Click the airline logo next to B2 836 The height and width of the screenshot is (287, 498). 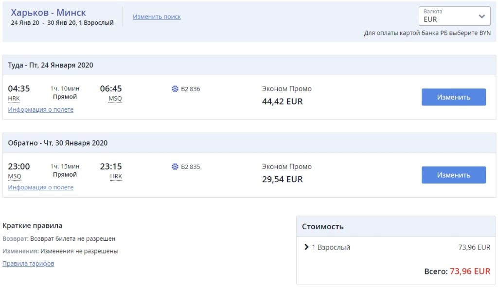pos(175,89)
